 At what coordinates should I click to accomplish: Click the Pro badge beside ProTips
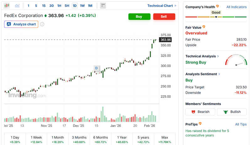(200, 124)
